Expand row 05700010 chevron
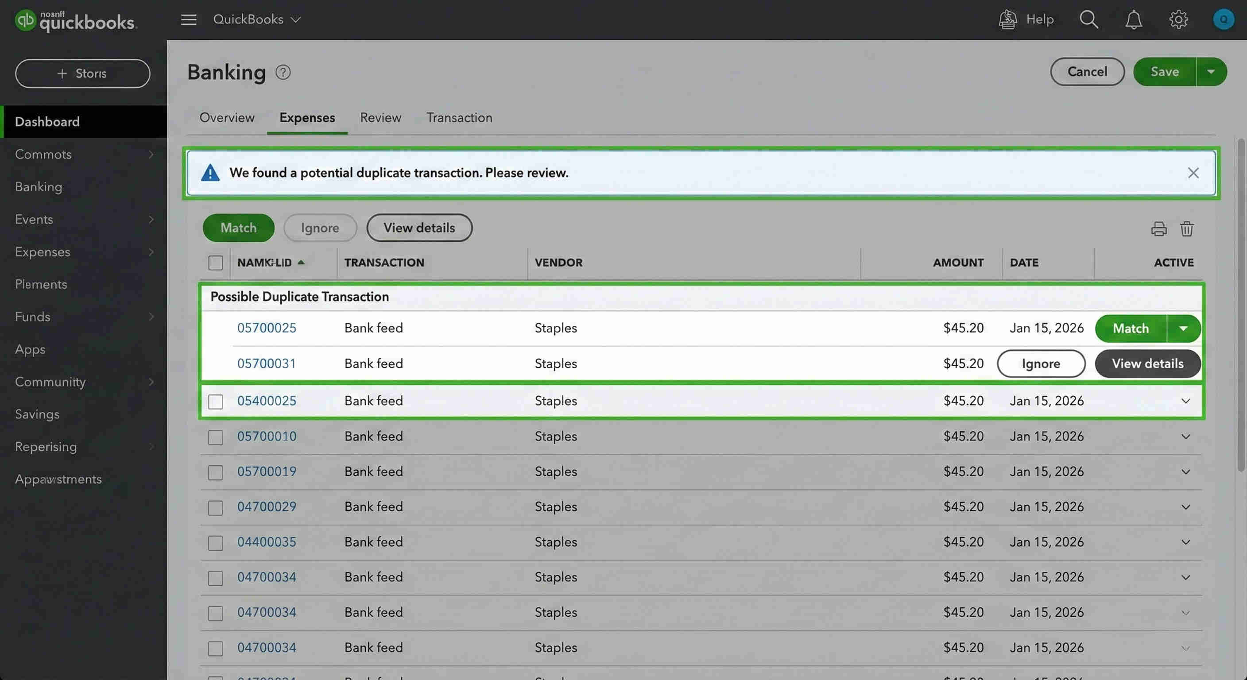 [x=1185, y=437]
